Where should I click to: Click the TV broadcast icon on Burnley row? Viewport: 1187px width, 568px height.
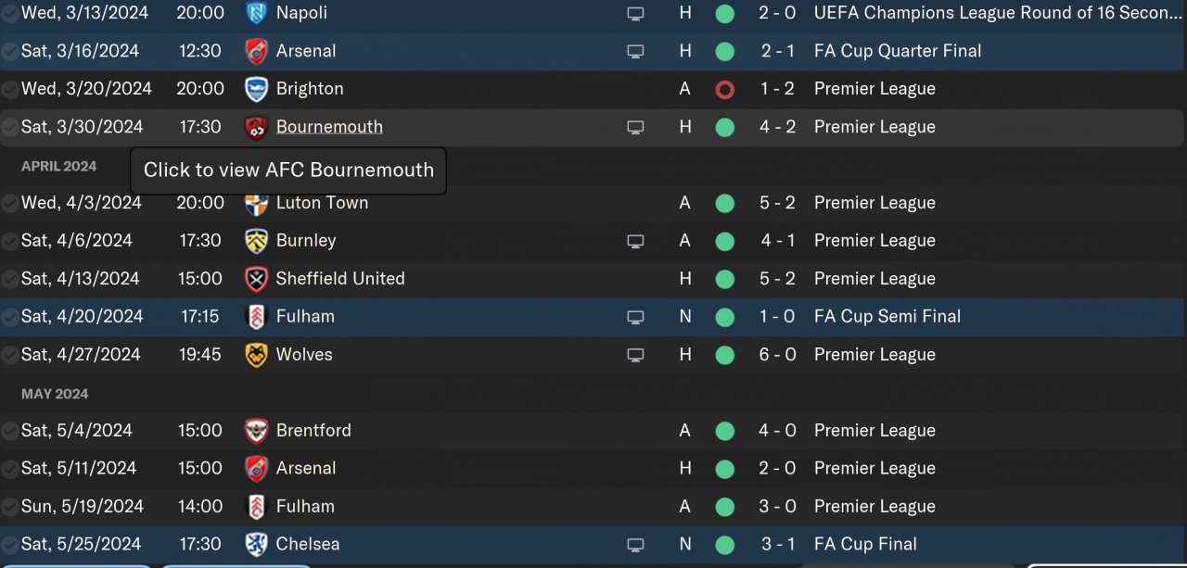click(635, 241)
